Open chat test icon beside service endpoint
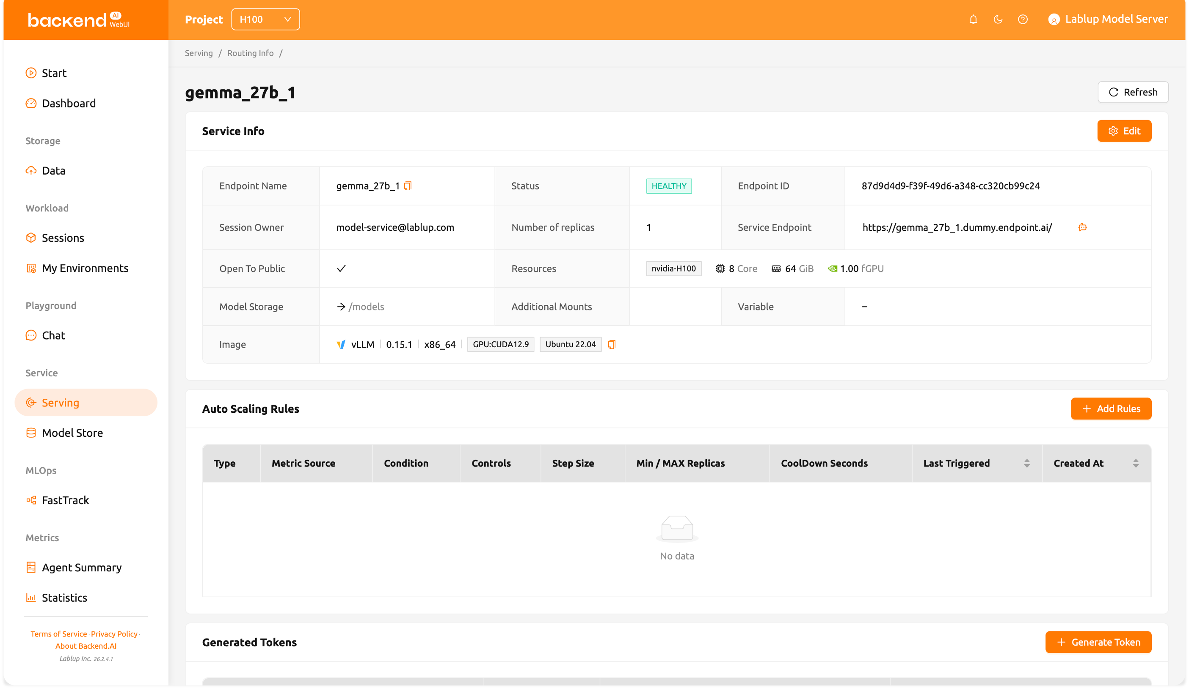Viewport: 1189px width, 688px height. [x=1082, y=227]
